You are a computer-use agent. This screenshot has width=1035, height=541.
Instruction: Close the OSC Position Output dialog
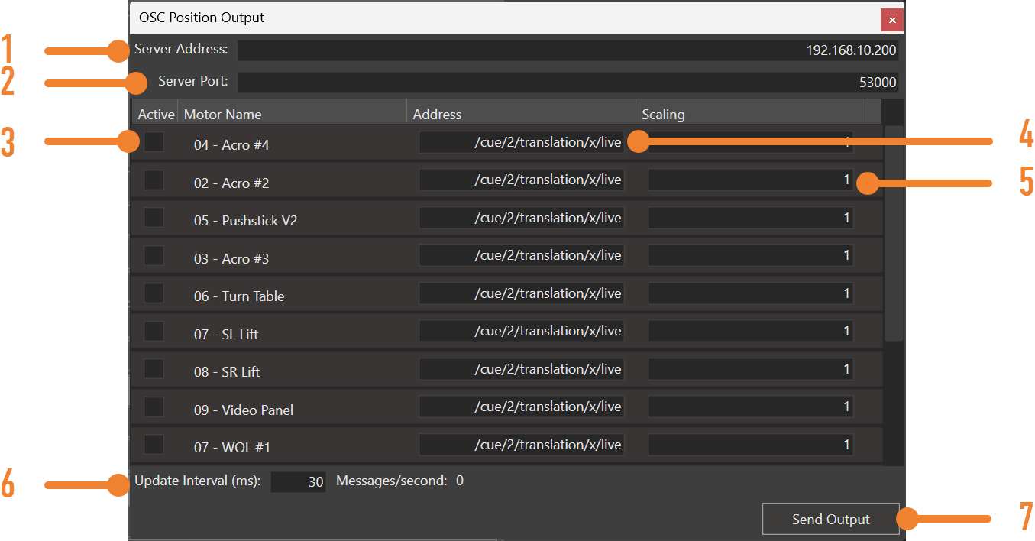coord(891,20)
